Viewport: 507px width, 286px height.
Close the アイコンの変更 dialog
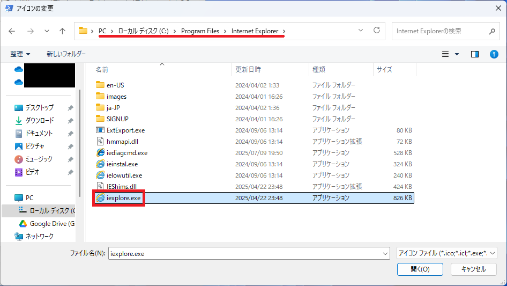tap(498, 8)
